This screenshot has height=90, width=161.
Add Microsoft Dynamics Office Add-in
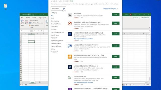116,67
